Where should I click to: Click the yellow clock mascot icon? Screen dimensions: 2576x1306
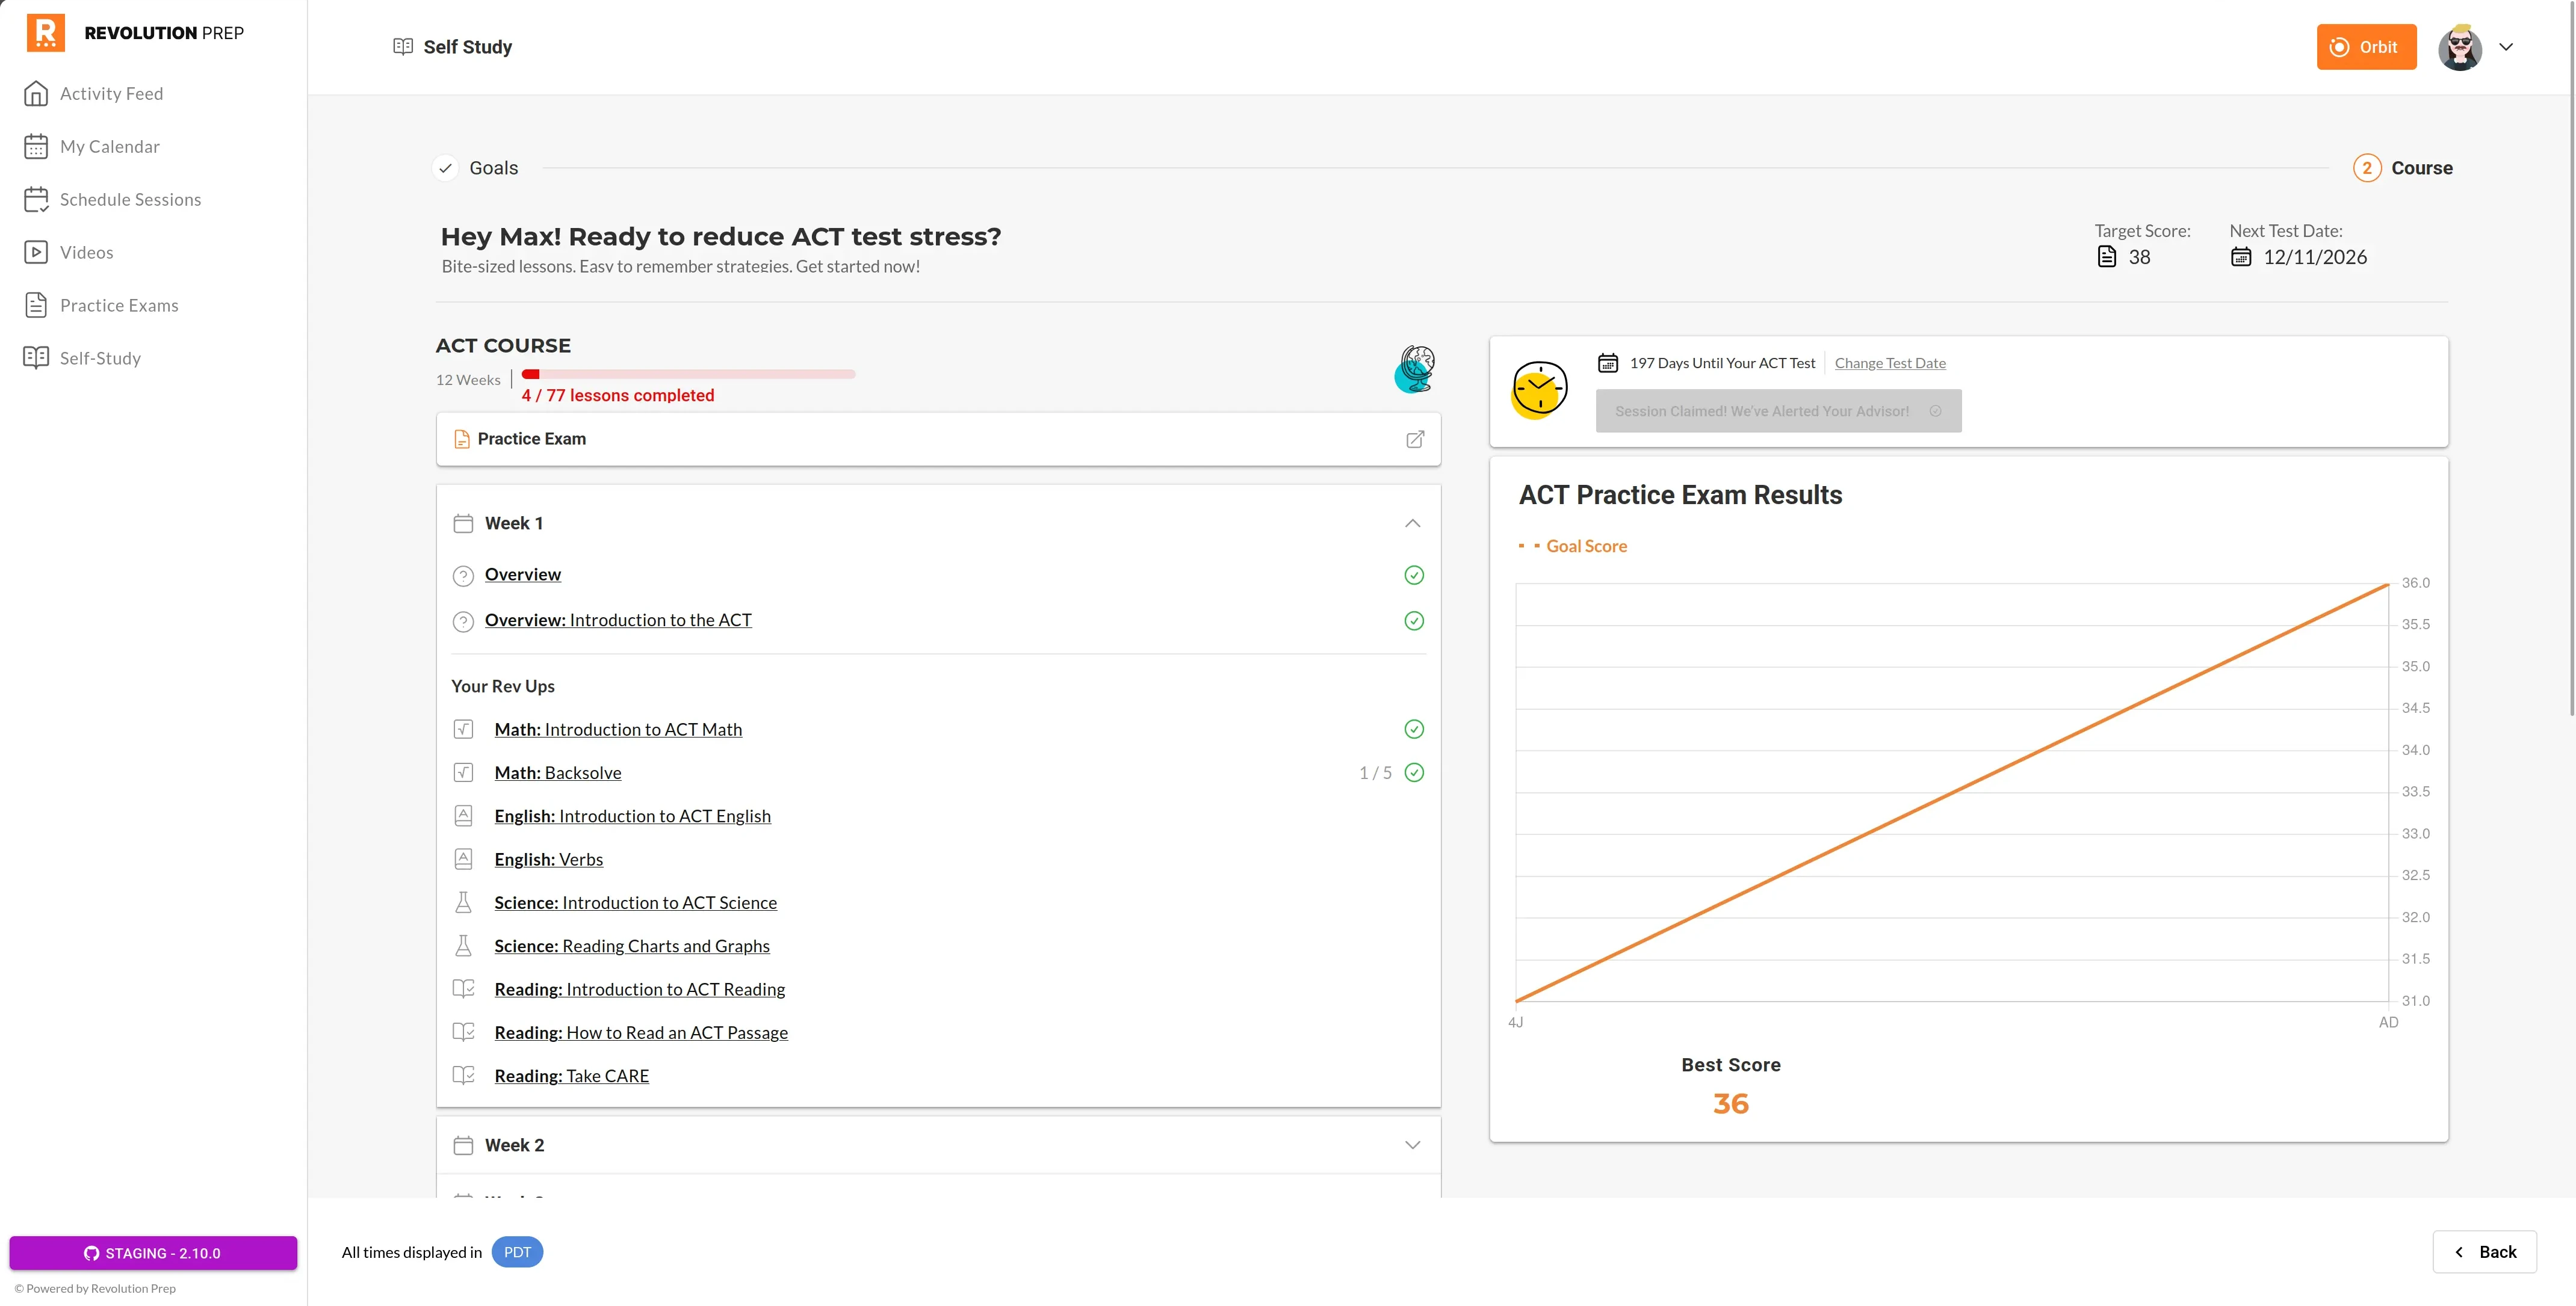1539,390
